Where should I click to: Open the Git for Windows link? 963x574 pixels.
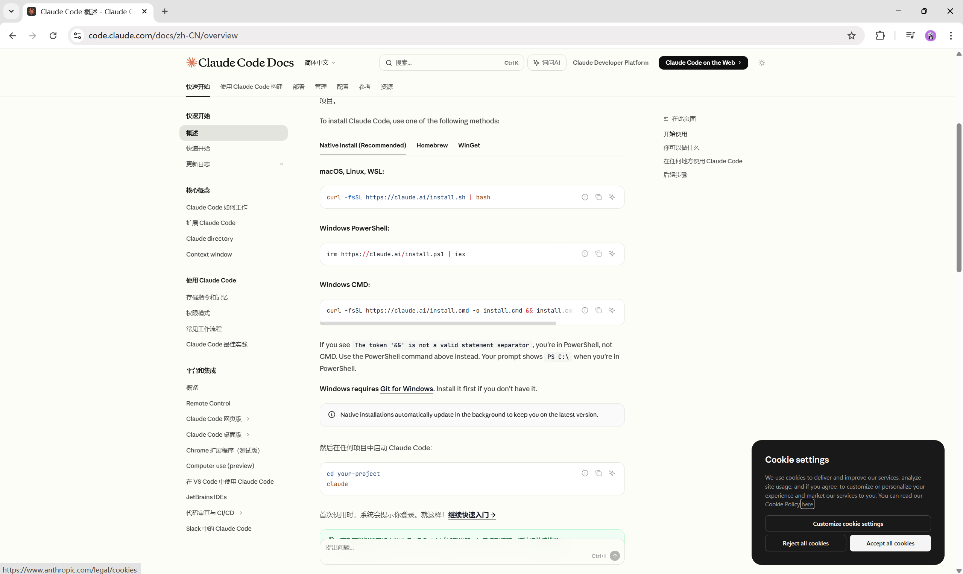pyautogui.click(x=406, y=389)
